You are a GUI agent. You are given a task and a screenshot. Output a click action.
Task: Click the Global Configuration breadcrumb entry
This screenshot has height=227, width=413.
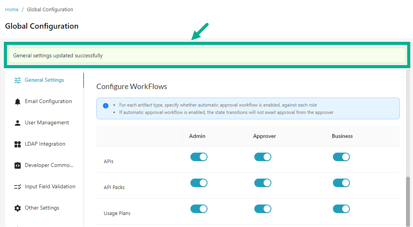coord(50,9)
